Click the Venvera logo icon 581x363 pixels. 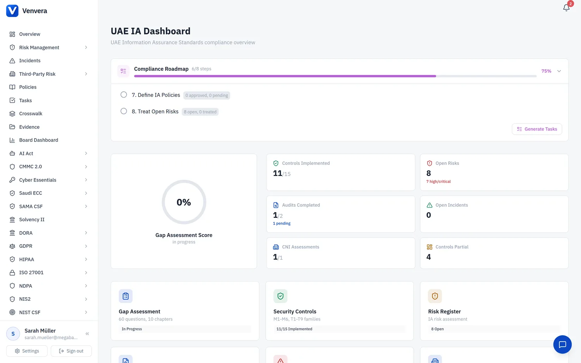pyautogui.click(x=12, y=11)
